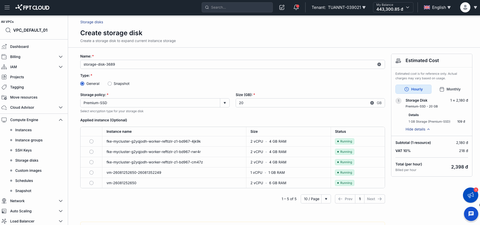
Task: Expand the Auto Scaling submenu
Action: (x=61, y=211)
